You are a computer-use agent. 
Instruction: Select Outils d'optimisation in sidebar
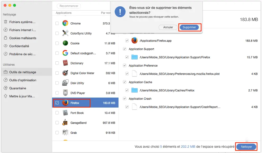pyautogui.click(x=27, y=80)
